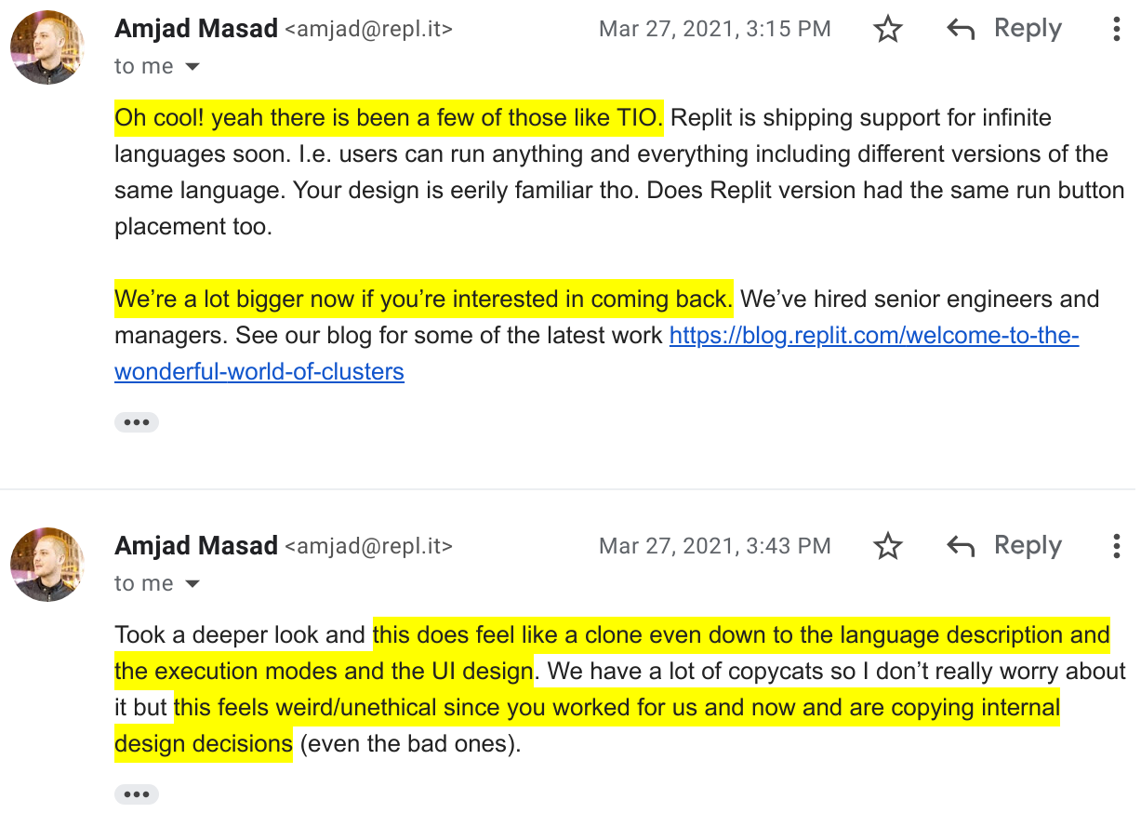
Task: Show trimmed content in second email
Action: point(137,794)
